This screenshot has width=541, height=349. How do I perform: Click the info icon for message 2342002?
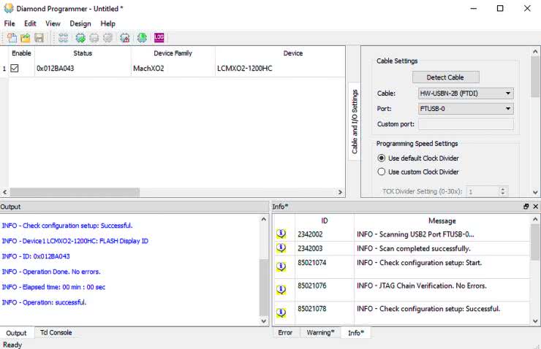(281, 234)
